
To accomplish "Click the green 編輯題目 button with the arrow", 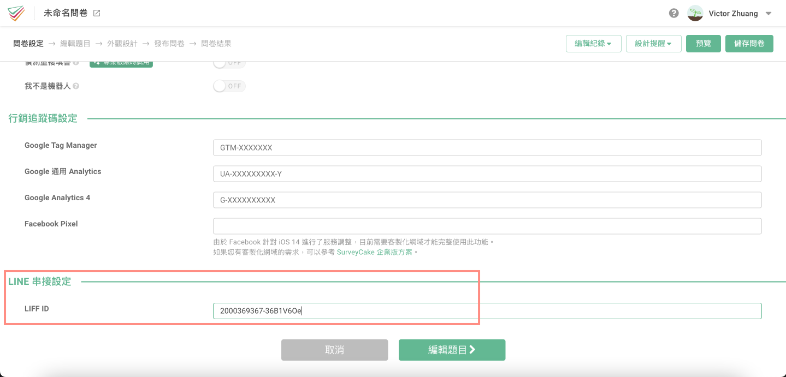I will (x=452, y=350).
